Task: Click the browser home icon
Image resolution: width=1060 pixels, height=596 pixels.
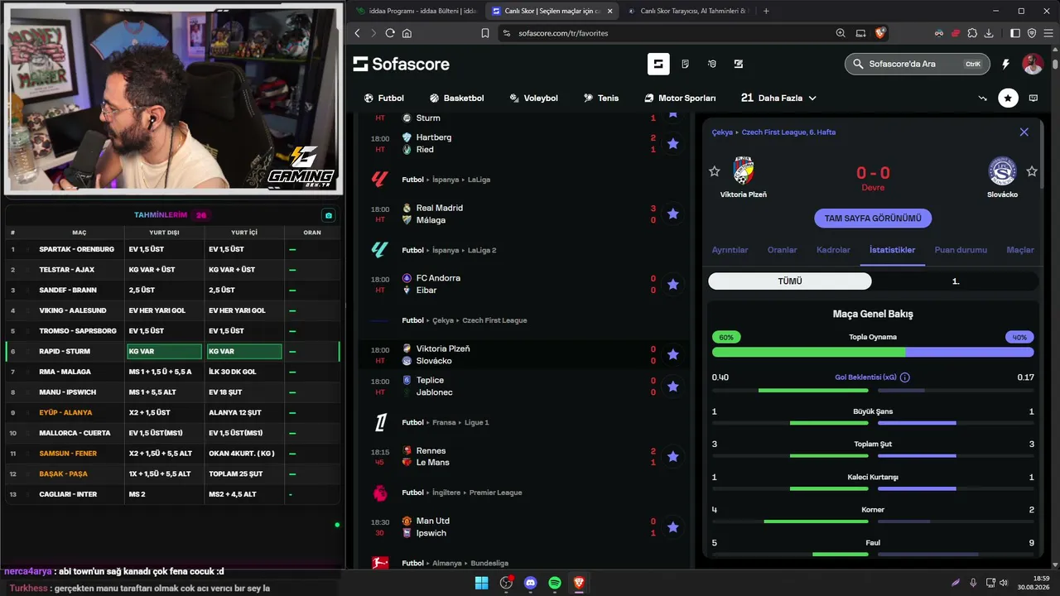Action: point(407,33)
